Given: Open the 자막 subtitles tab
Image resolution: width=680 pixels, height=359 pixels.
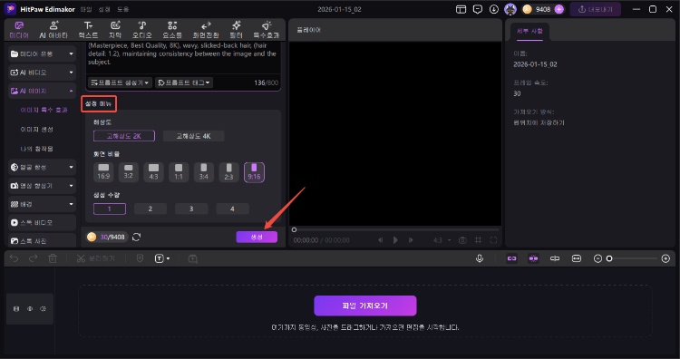Looking at the screenshot, I should click(115, 30).
